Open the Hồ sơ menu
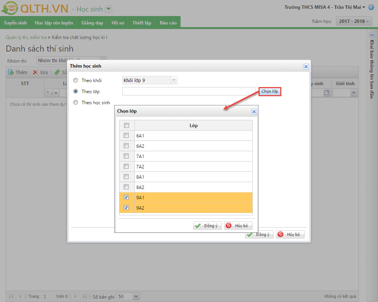 (118, 23)
